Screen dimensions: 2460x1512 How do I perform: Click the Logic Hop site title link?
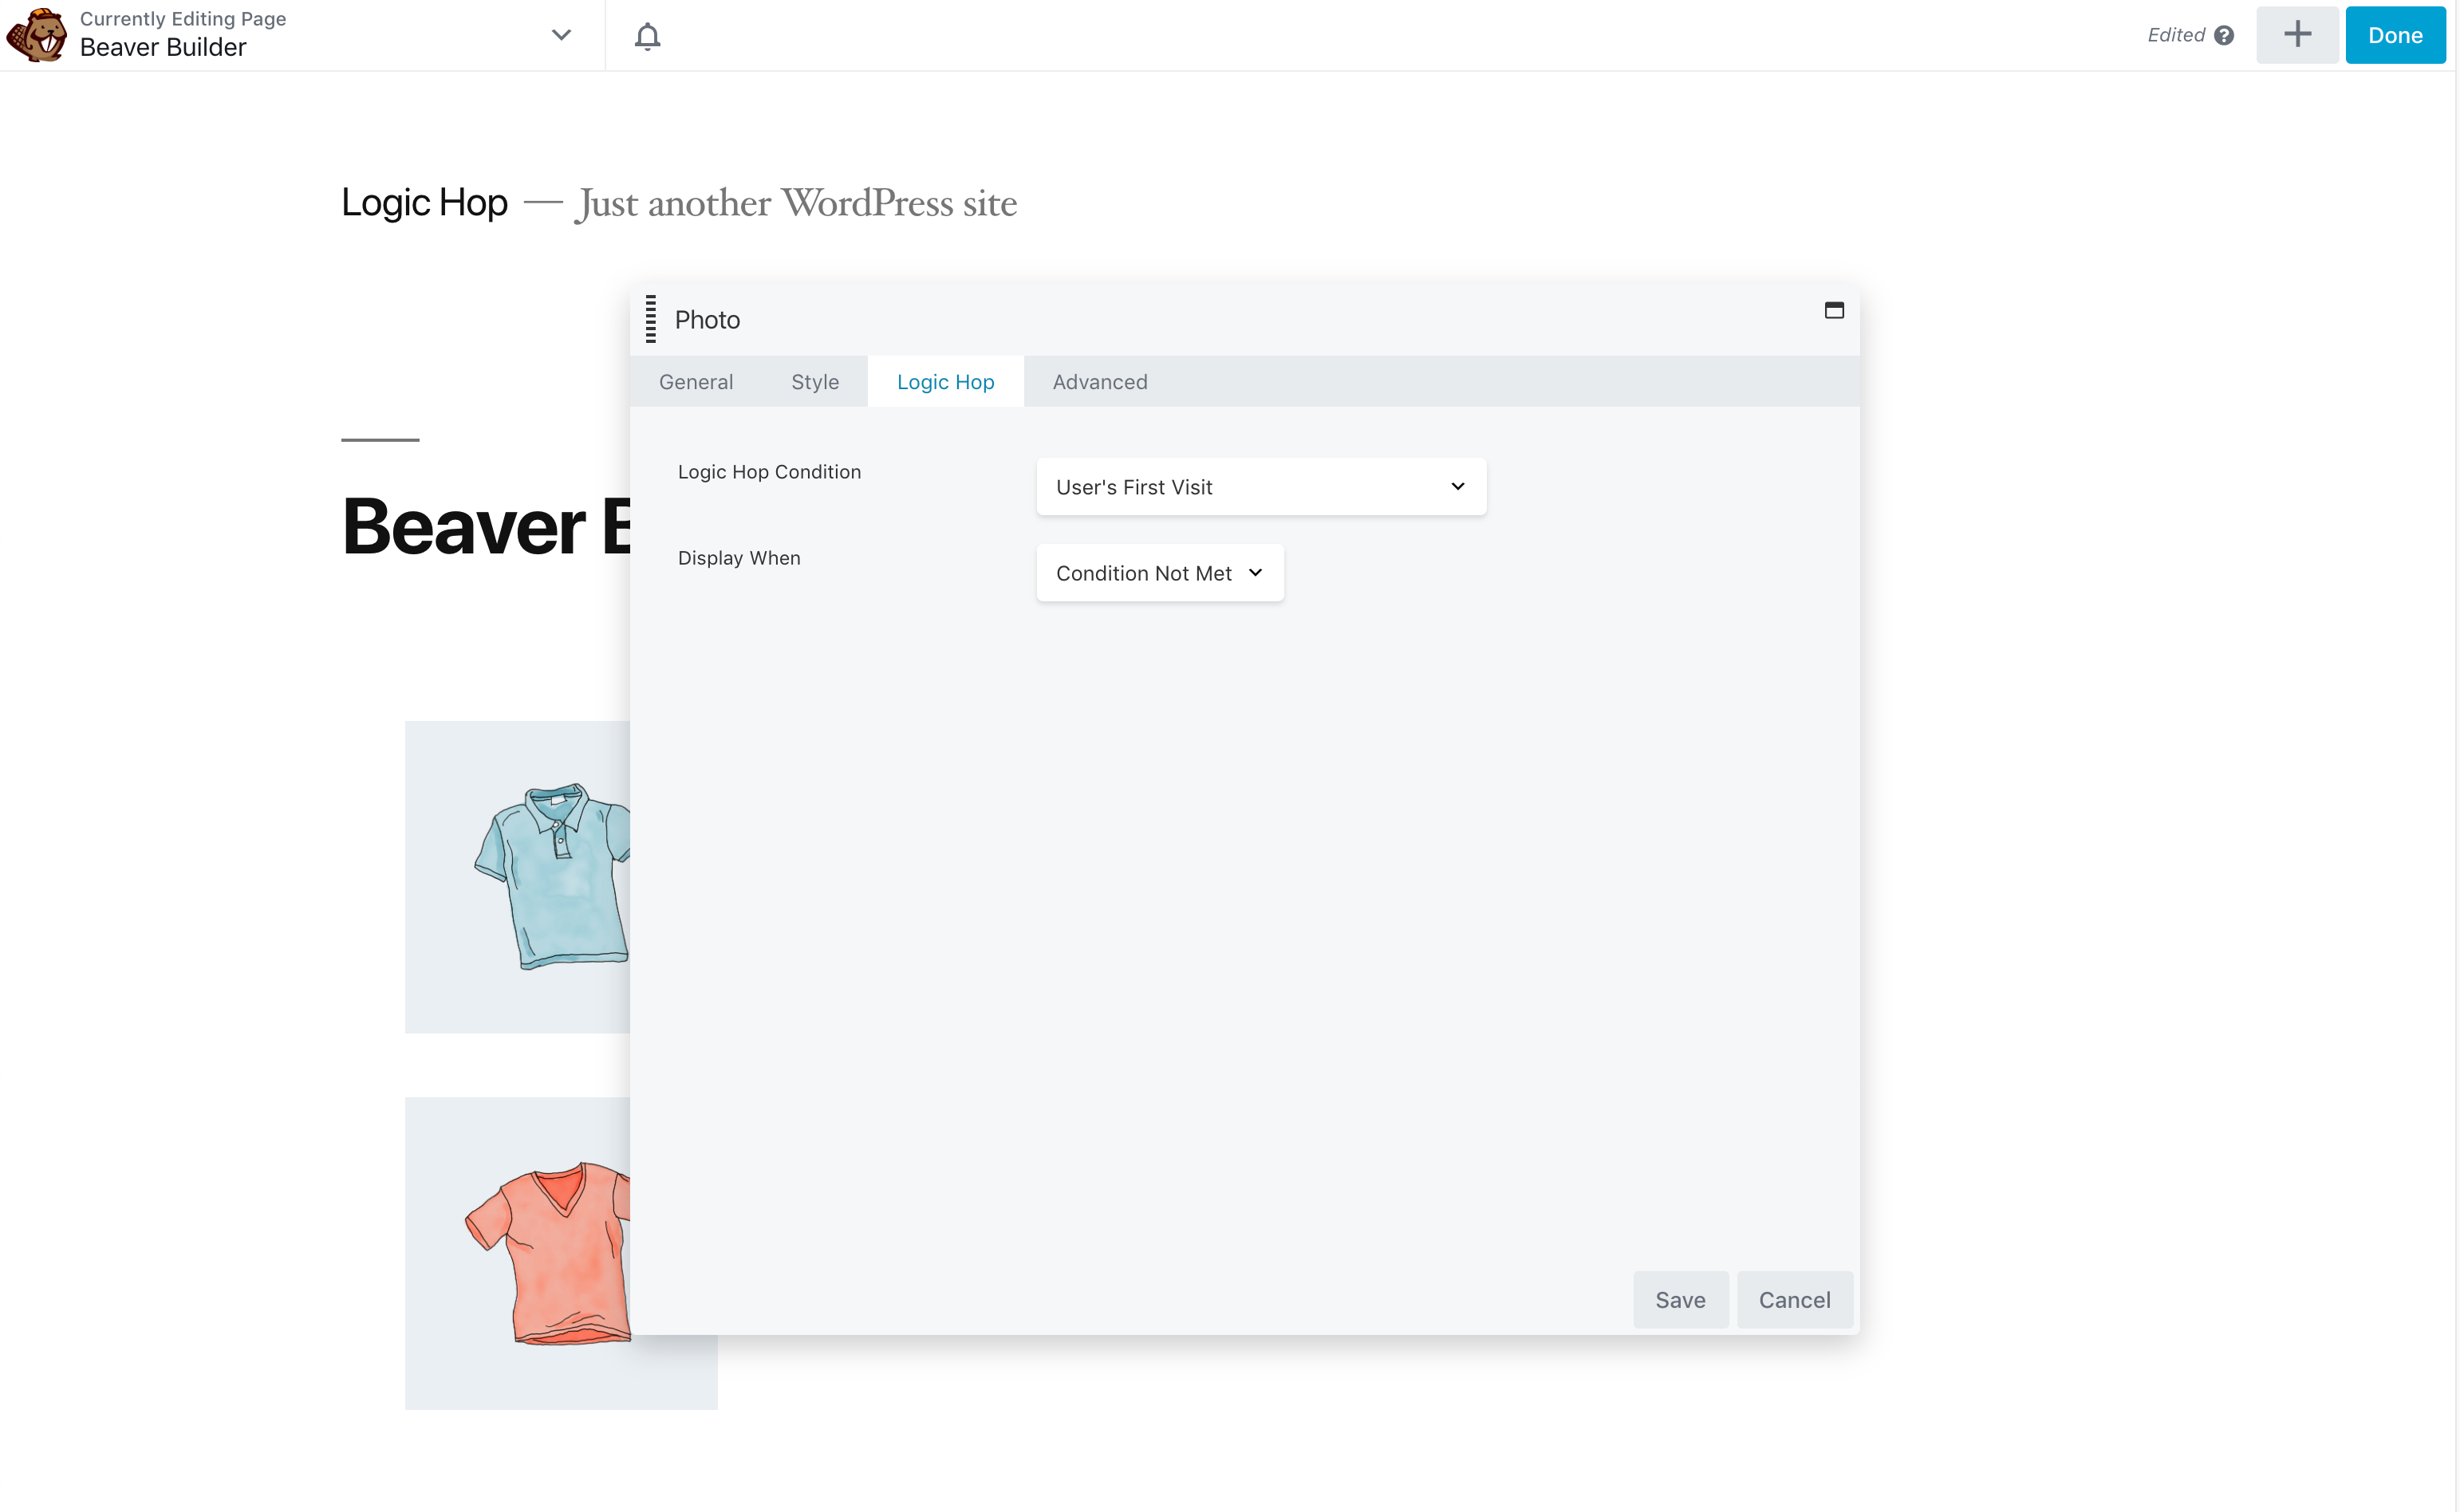click(424, 203)
